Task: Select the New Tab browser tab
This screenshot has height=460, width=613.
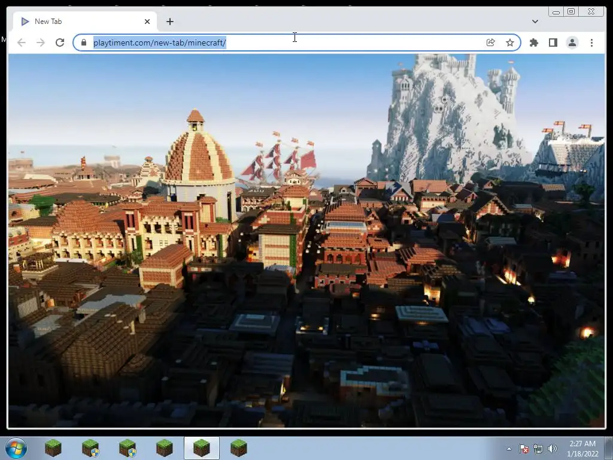Action: pos(85,22)
